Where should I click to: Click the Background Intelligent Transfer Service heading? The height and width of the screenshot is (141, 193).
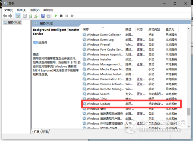[56, 32]
